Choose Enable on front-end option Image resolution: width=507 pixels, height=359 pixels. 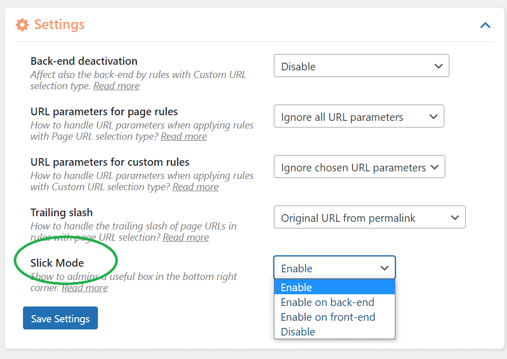pos(334,317)
